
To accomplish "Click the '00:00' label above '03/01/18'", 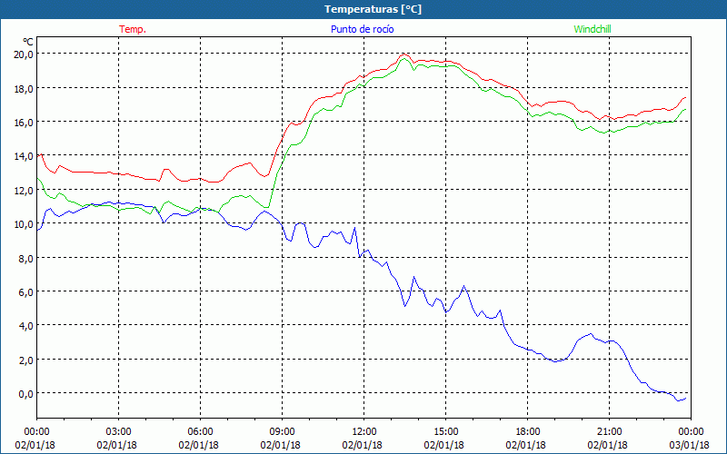I will pyautogui.click(x=691, y=432).
